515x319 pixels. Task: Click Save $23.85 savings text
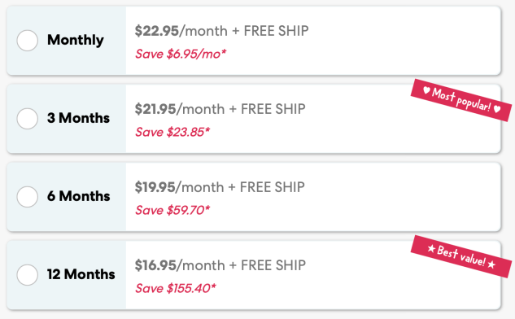coord(172,132)
